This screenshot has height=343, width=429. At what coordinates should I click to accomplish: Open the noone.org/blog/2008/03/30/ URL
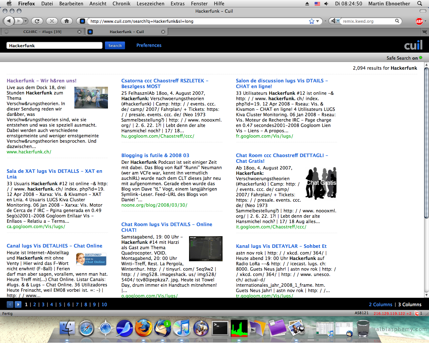pyautogui.click(x=154, y=205)
